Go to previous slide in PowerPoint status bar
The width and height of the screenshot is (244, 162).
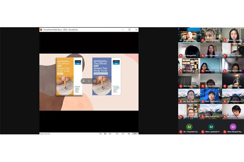click(100, 134)
